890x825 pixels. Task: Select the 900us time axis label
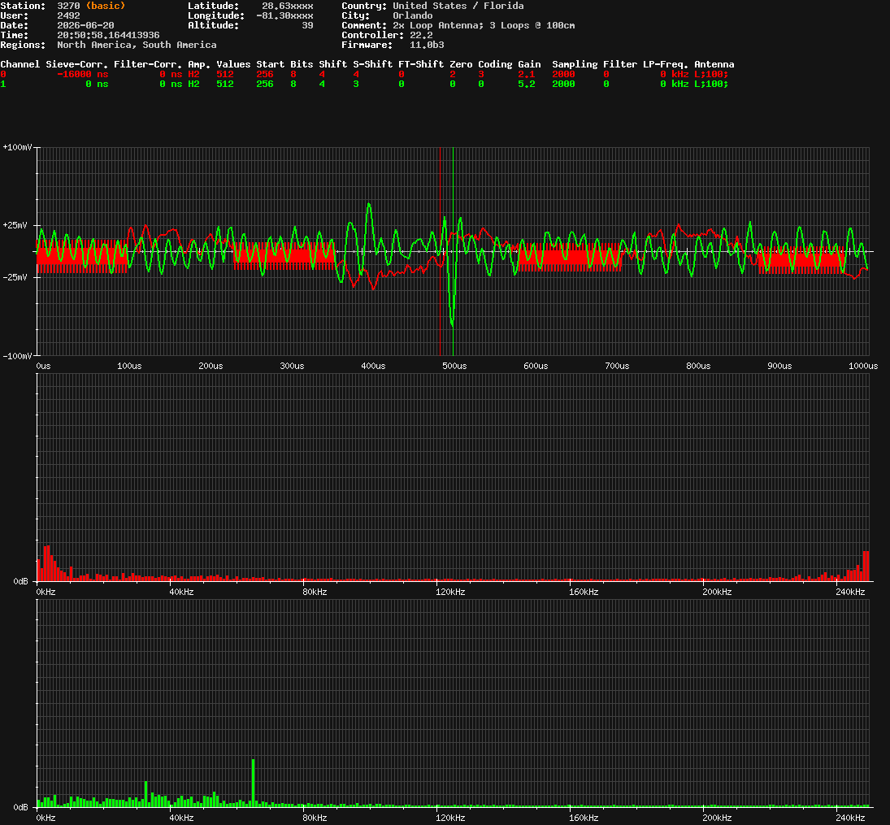779,367
